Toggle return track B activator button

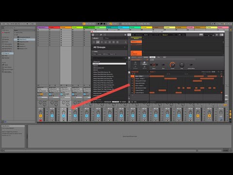209,116
